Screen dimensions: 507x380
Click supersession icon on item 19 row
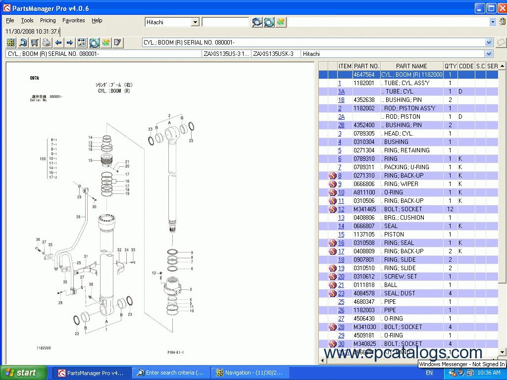[333, 268]
